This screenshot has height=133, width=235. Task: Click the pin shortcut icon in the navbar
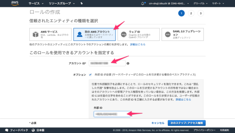coord(82,3)
